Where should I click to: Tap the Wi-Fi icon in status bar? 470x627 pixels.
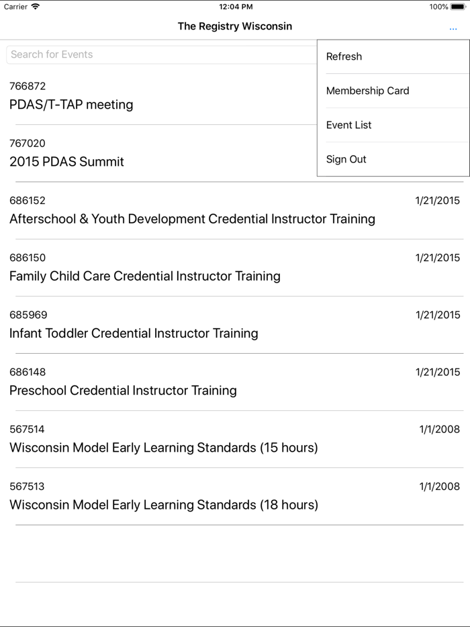(36, 7)
